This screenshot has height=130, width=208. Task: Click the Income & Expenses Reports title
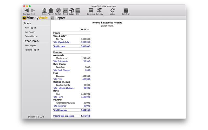[x=107, y=23]
